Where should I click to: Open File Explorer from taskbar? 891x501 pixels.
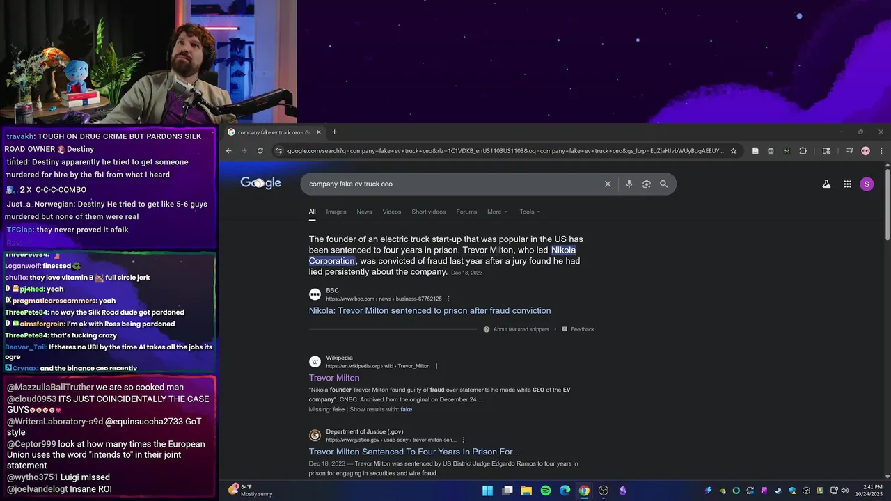tap(526, 491)
